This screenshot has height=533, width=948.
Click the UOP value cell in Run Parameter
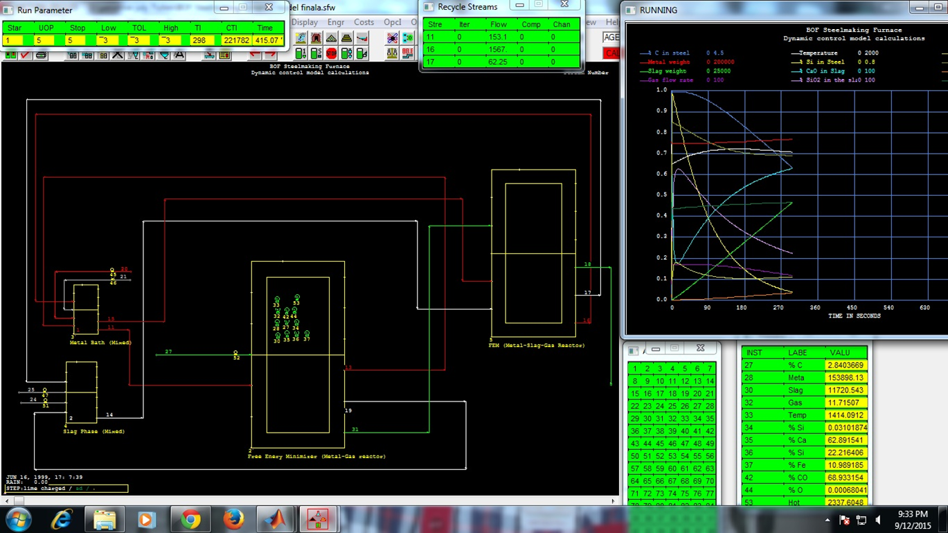pos(46,40)
